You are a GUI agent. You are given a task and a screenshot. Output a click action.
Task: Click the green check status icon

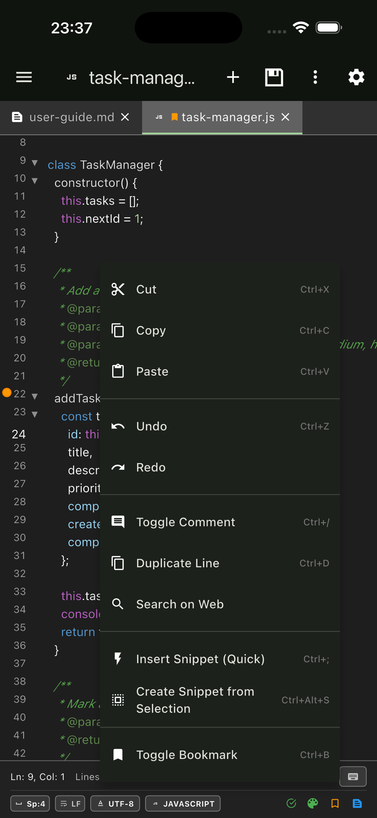click(291, 803)
